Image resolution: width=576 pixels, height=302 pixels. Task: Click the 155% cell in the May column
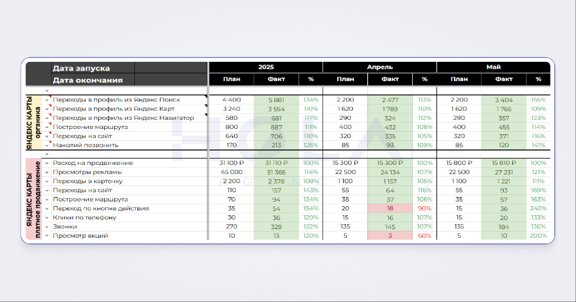pos(538,100)
